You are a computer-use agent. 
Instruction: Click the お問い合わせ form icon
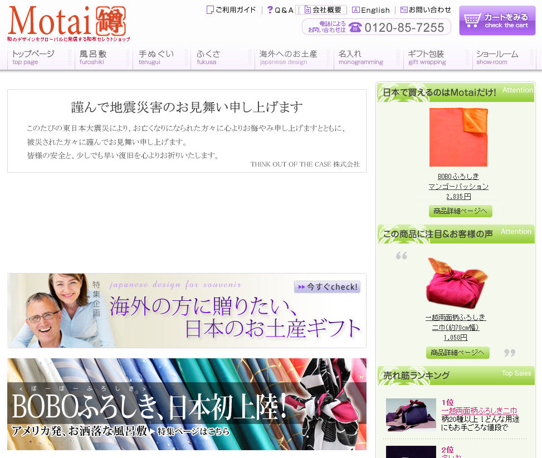(x=404, y=9)
